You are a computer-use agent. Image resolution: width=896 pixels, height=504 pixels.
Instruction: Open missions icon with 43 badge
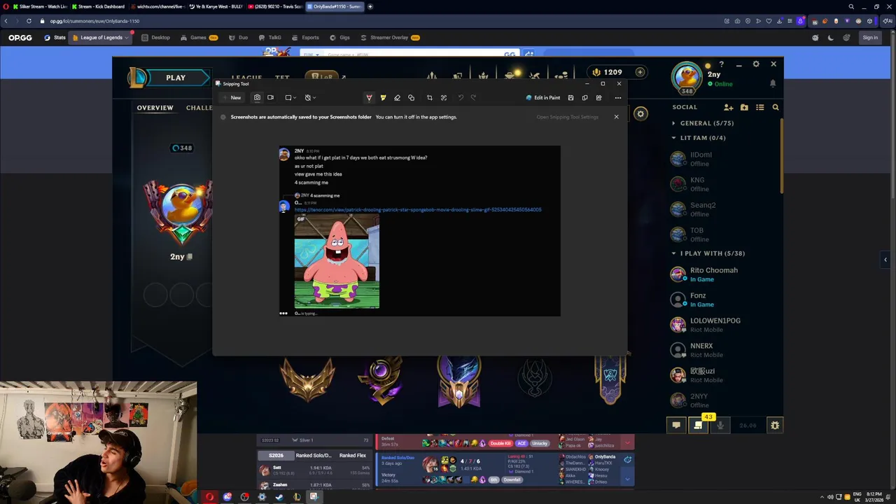tap(699, 425)
